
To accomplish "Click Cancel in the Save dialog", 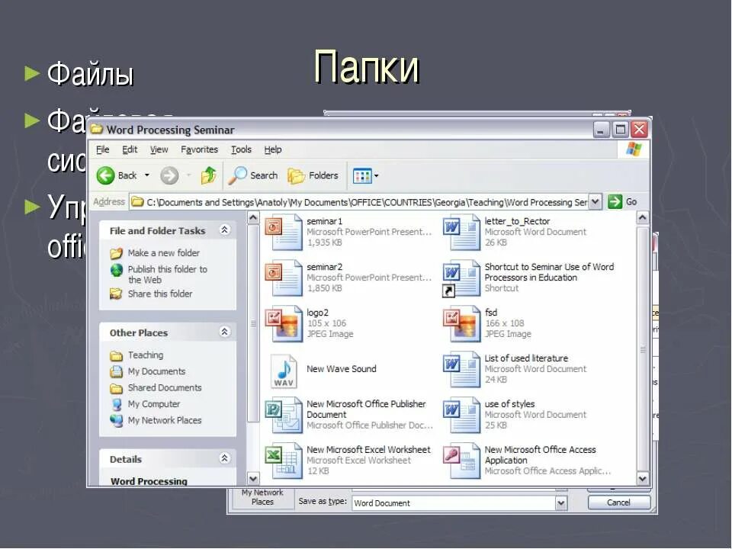I will (x=618, y=502).
